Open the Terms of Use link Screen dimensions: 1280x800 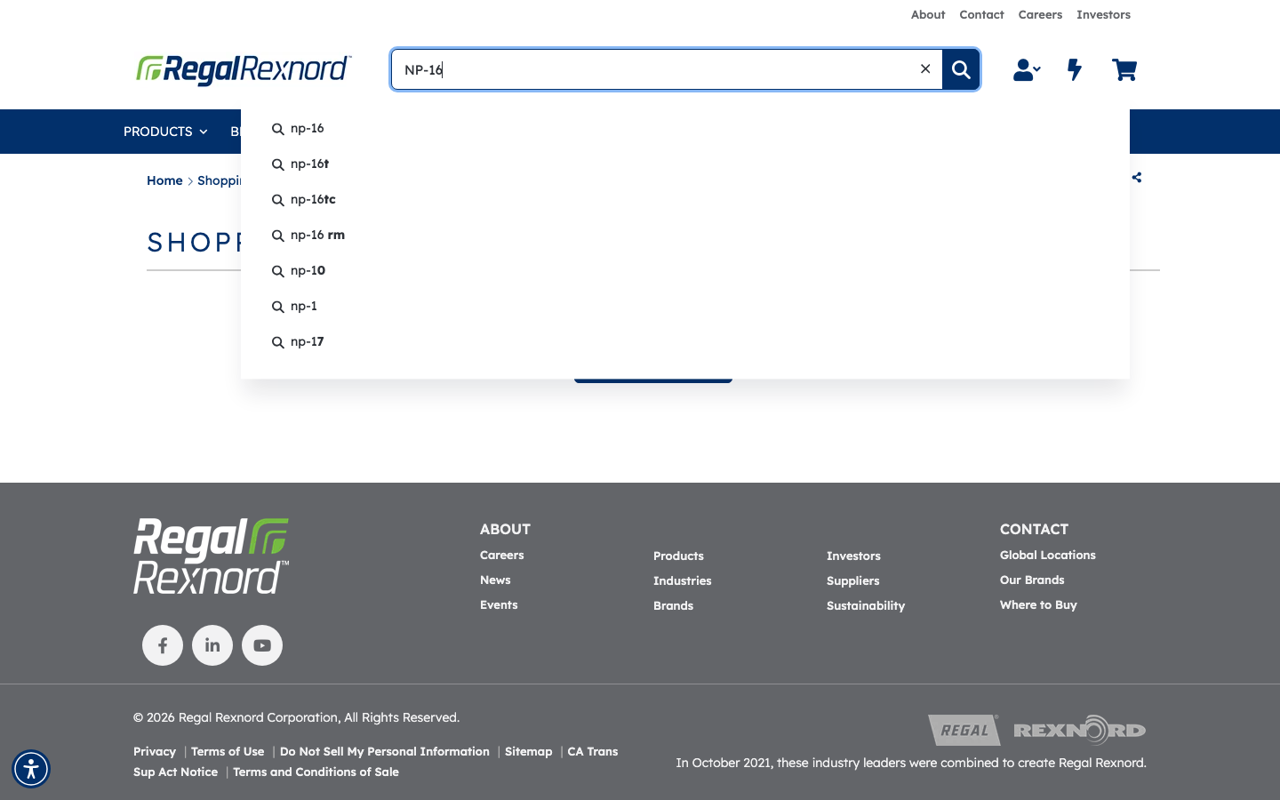228,751
